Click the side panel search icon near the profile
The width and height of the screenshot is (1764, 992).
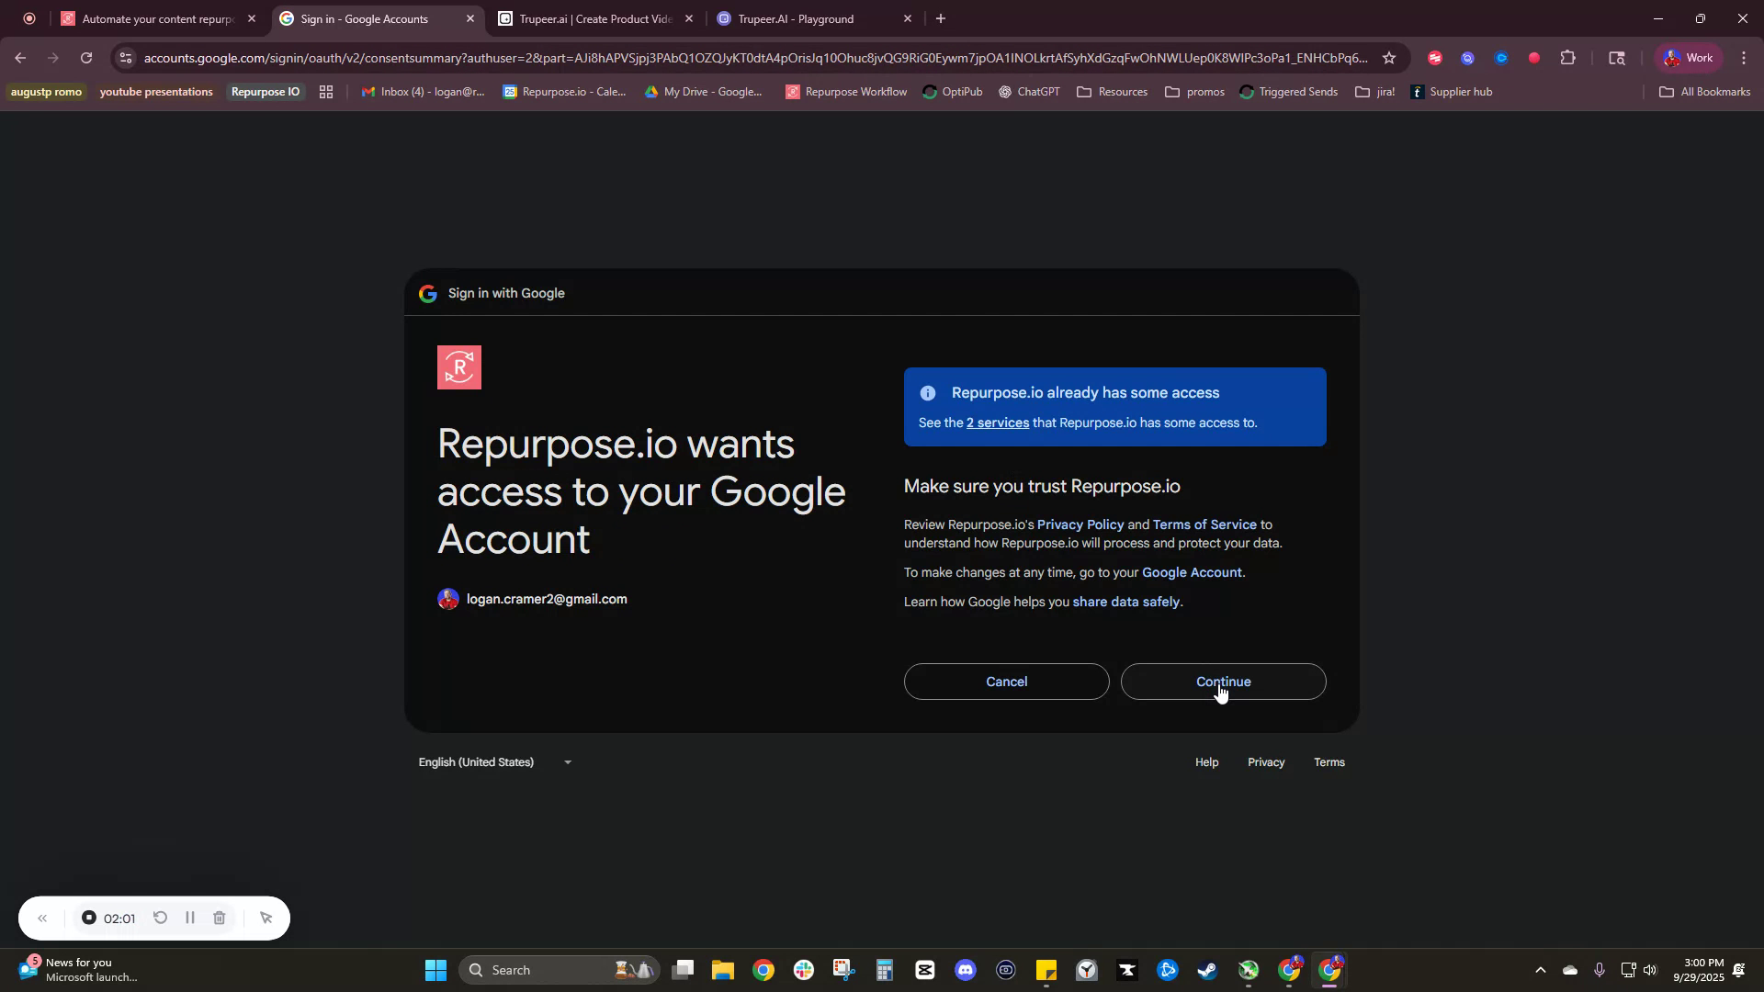[1616, 57]
